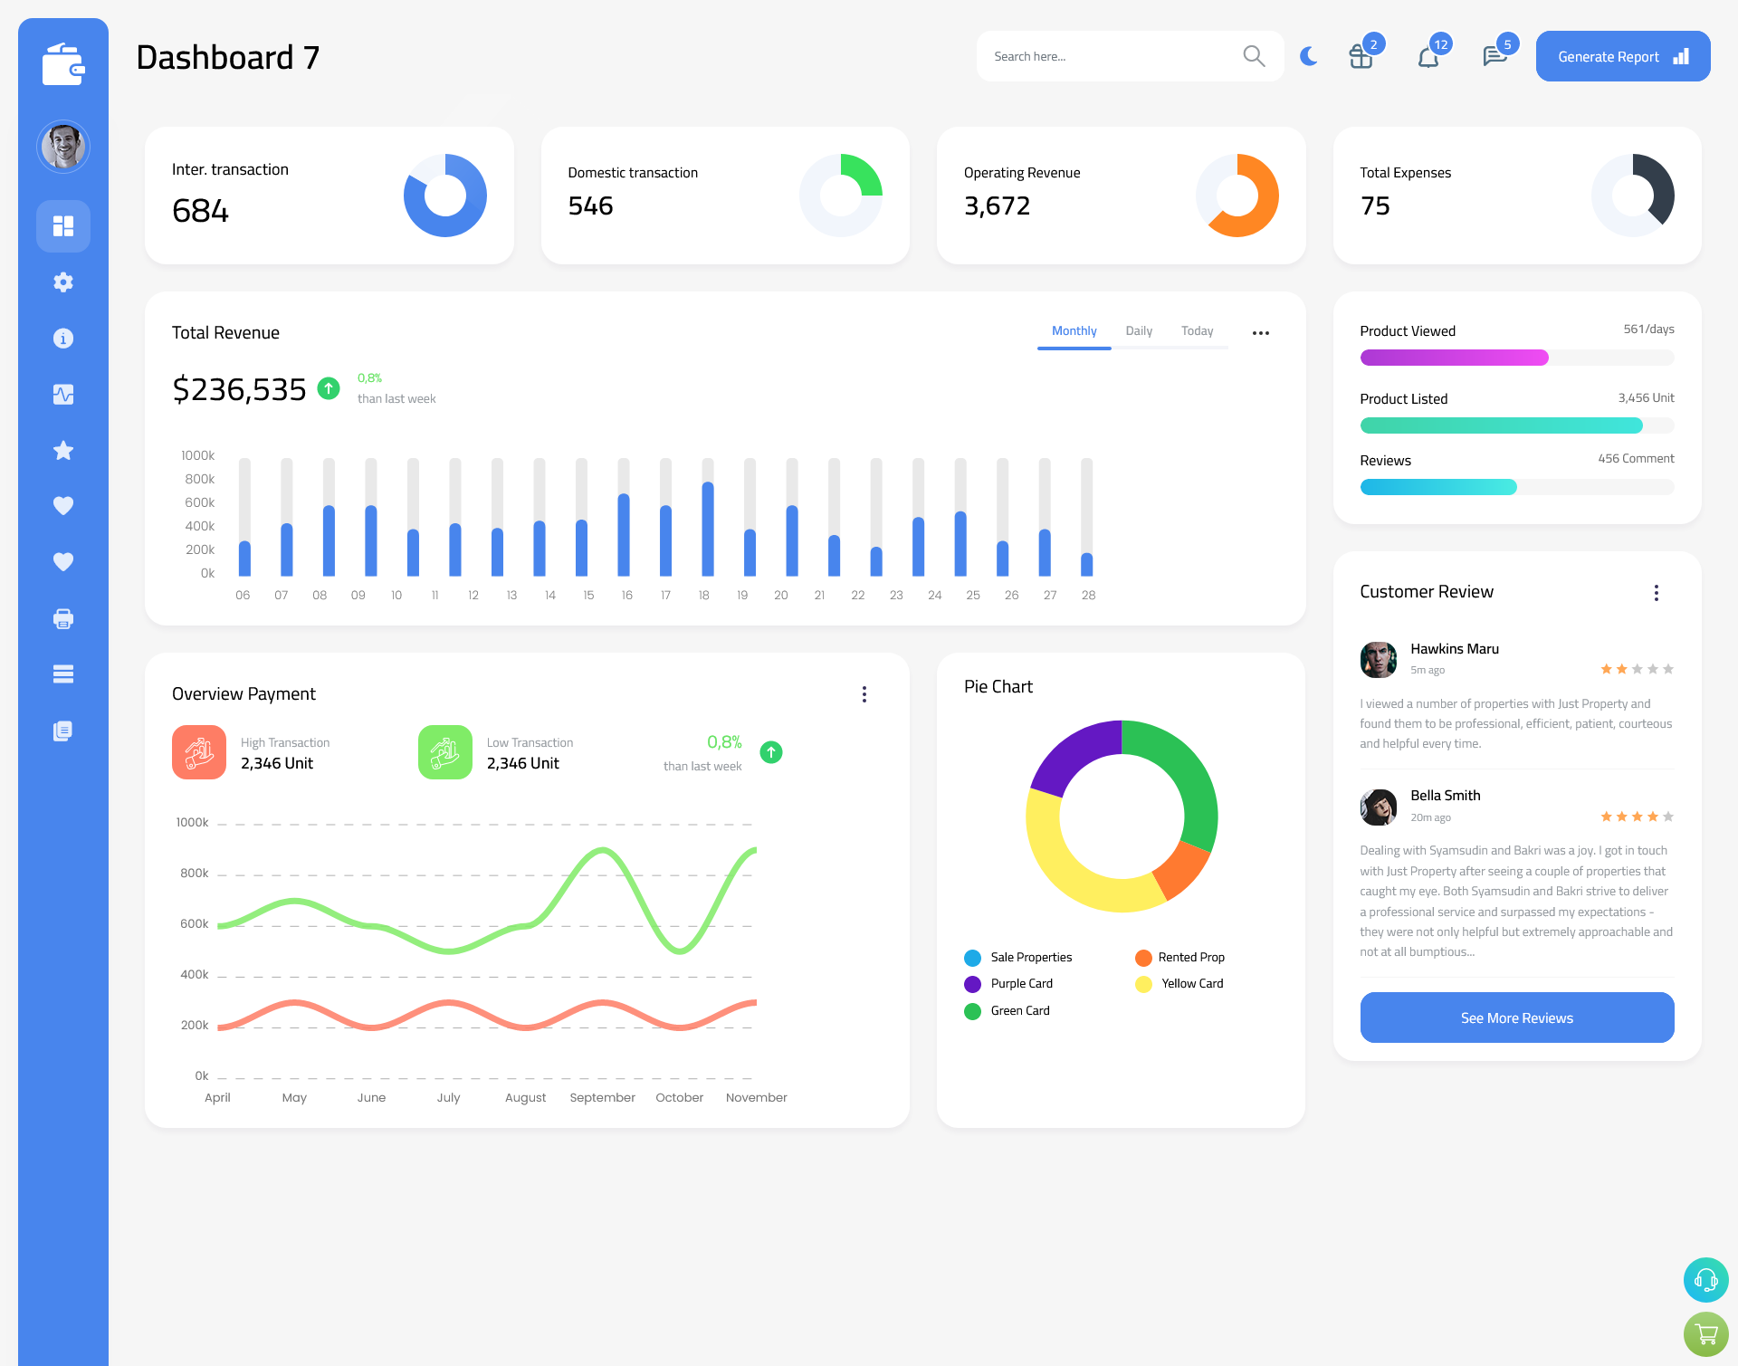Open the list/menu icon in sidebar
This screenshot has width=1738, height=1366.
point(63,674)
